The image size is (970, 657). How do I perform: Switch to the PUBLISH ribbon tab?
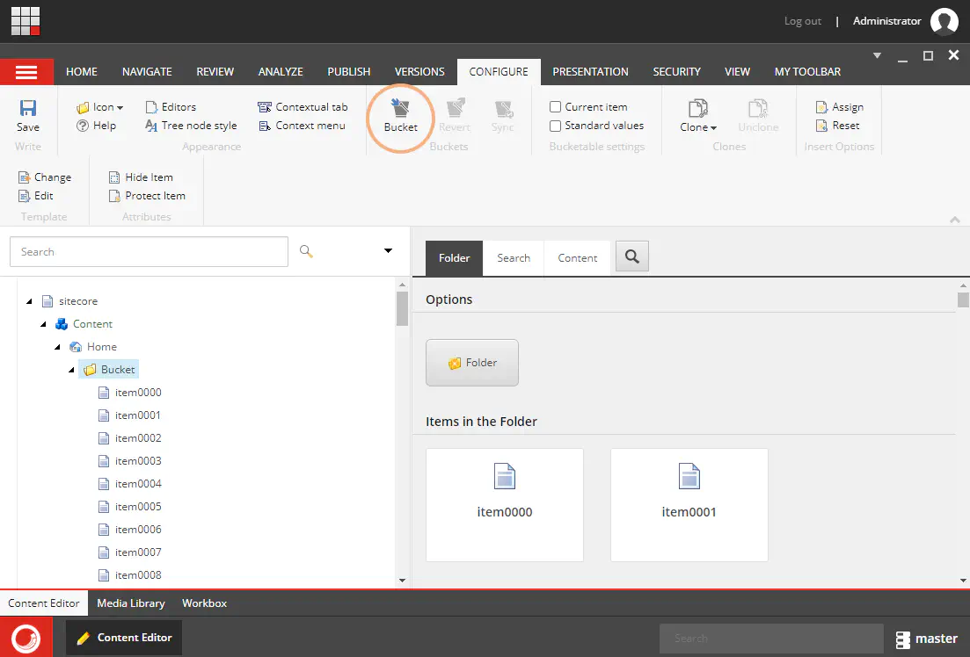(x=349, y=72)
